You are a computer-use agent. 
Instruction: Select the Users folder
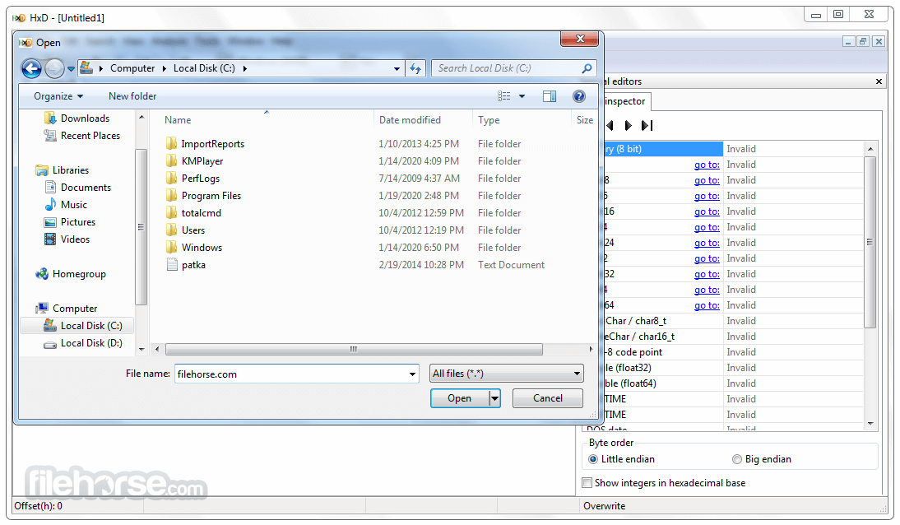pos(193,230)
